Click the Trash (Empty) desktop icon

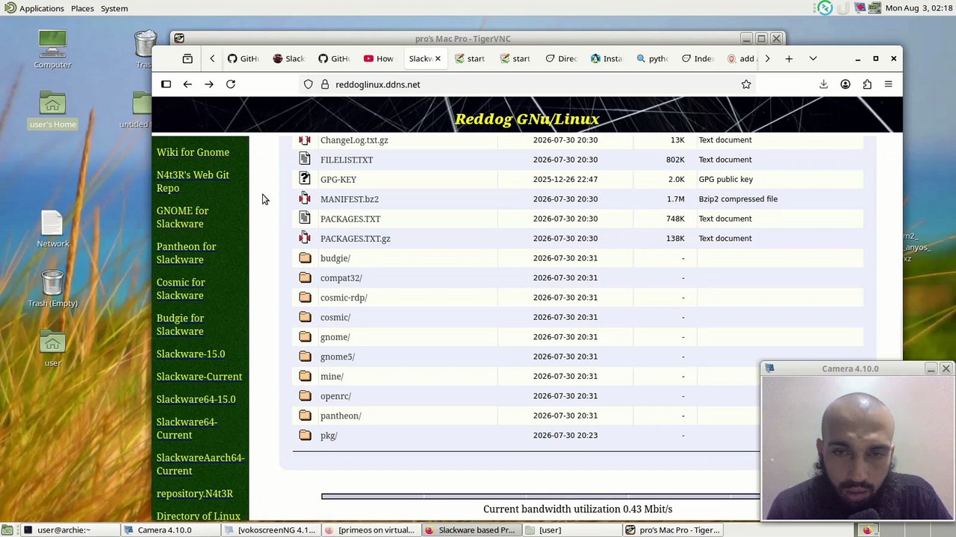(52, 288)
